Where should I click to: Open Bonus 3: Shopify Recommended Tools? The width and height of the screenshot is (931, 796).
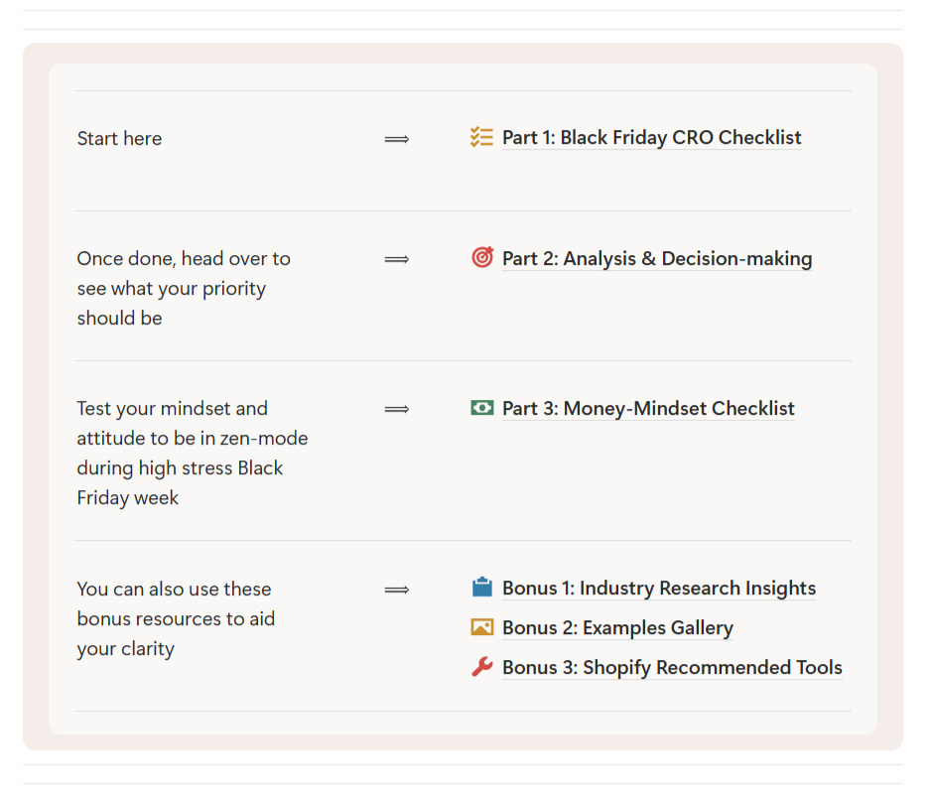point(672,668)
